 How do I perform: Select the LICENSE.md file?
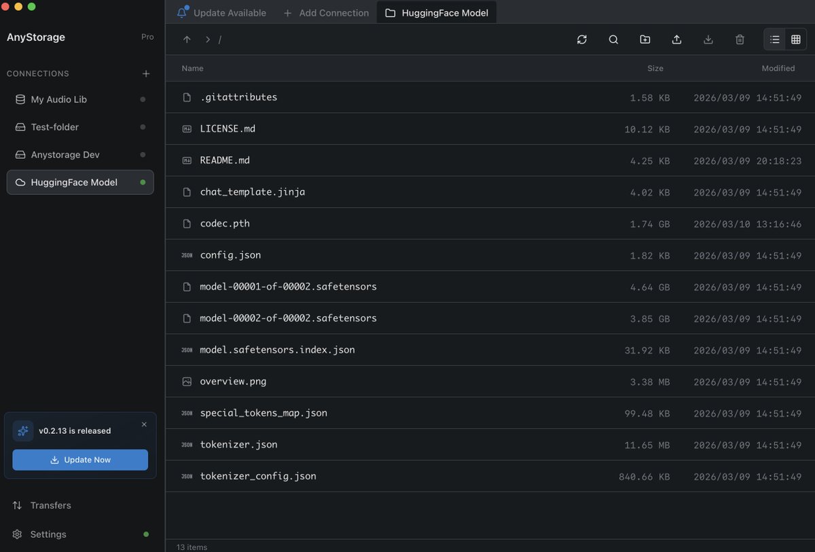point(490,128)
